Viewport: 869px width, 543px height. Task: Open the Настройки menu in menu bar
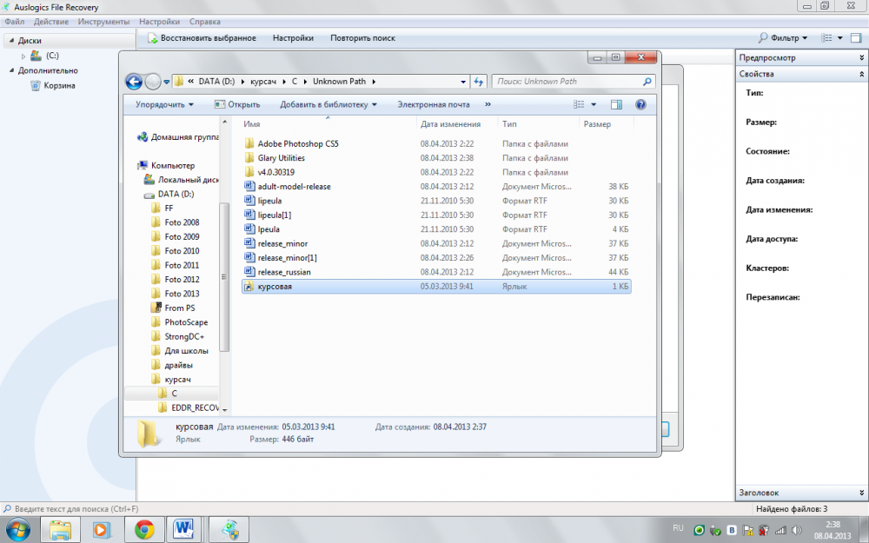pyautogui.click(x=160, y=22)
